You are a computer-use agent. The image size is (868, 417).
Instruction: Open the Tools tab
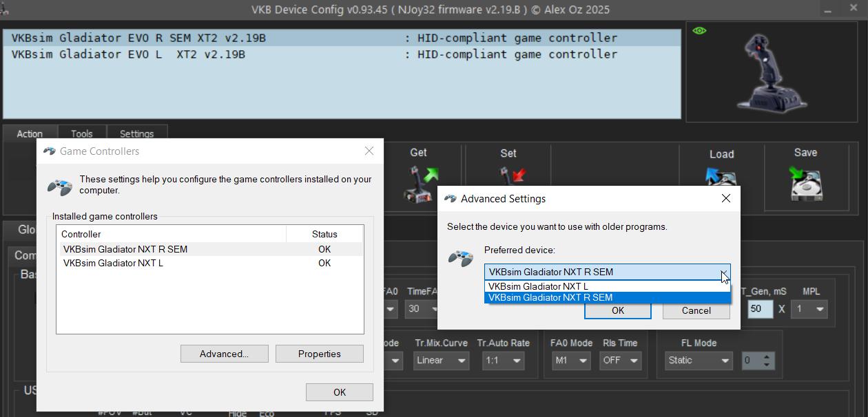click(x=81, y=133)
